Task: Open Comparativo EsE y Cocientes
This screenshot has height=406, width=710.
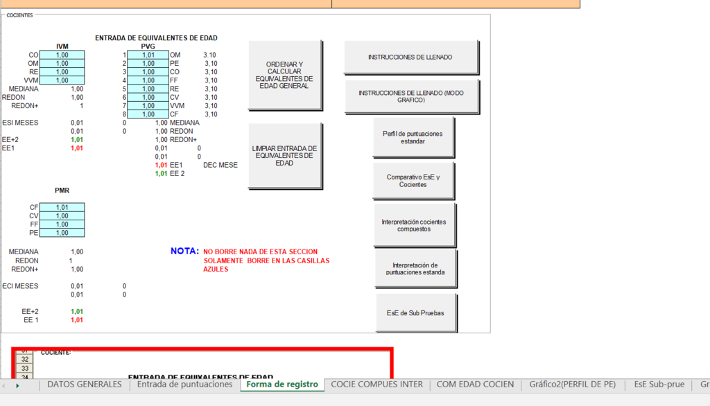Action: click(416, 180)
